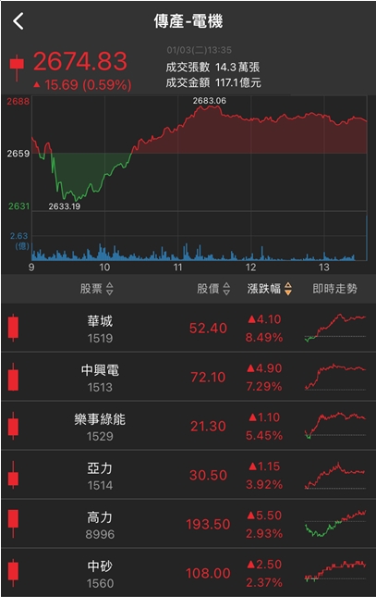Click the price 108.00
Image resolution: width=376 pixels, height=597 pixels.
click(209, 573)
